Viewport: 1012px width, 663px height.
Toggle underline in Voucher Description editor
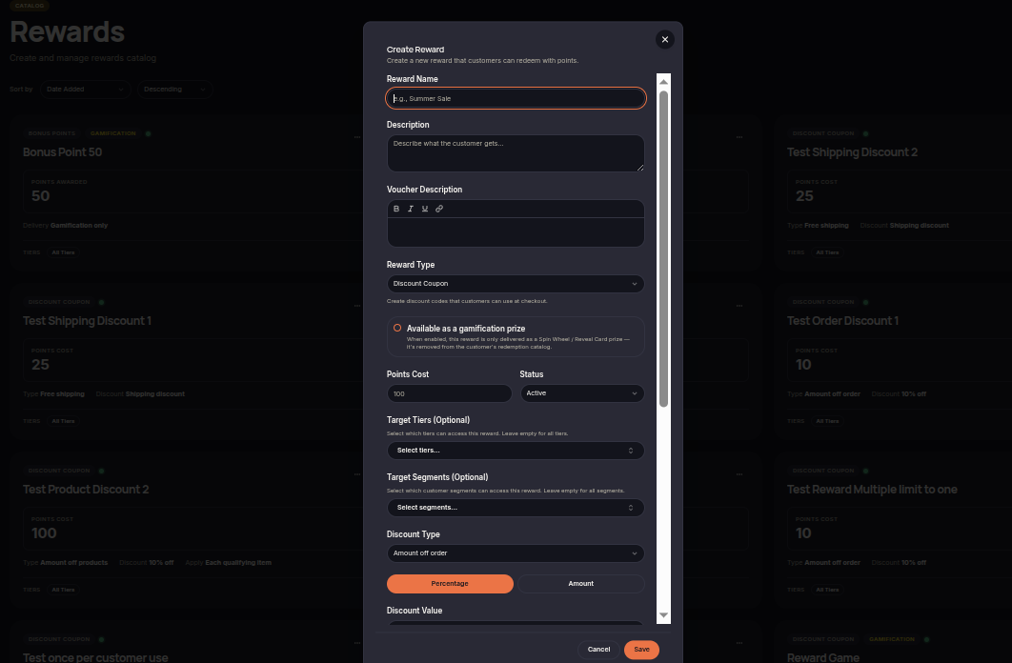coord(425,209)
